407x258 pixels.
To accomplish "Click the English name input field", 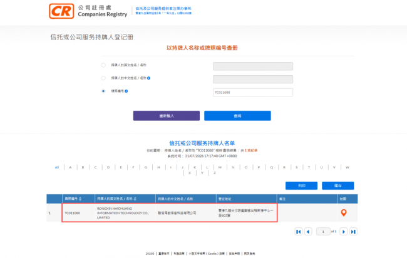I will tap(253, 66).
